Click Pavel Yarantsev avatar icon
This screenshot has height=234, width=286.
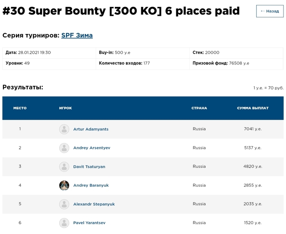64,223
